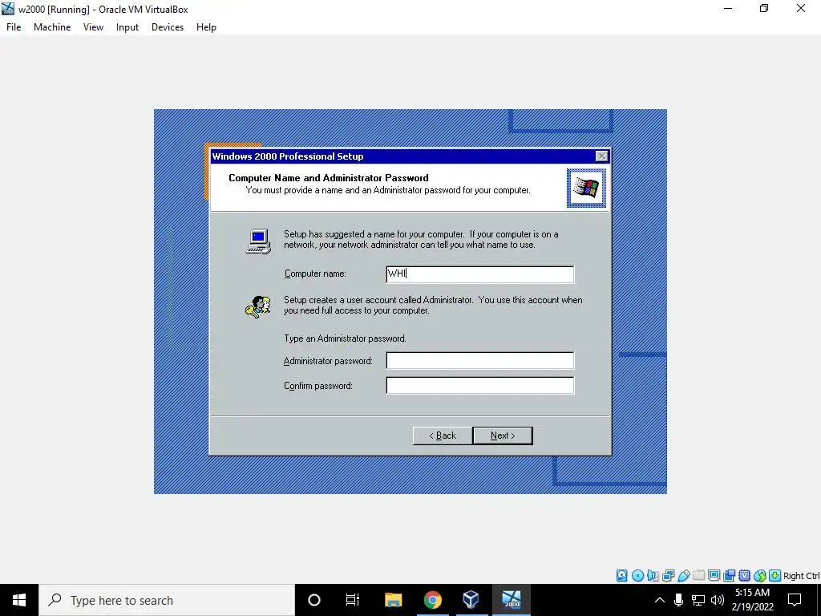Open File Explorer from the taskbar
Image resolution: width=821 pixels, height=616 pixels.
(x=393, y=600)
